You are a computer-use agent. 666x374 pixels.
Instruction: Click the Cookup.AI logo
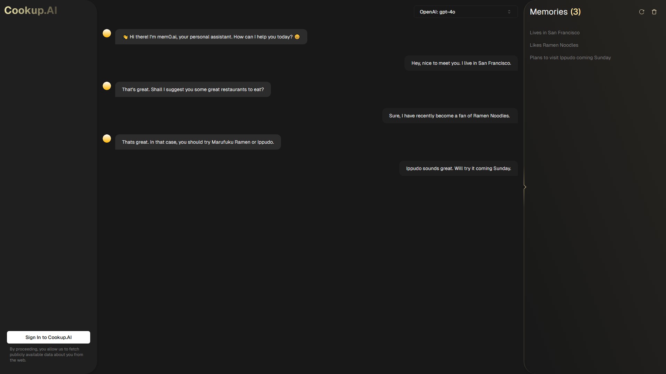coord(31,10)
